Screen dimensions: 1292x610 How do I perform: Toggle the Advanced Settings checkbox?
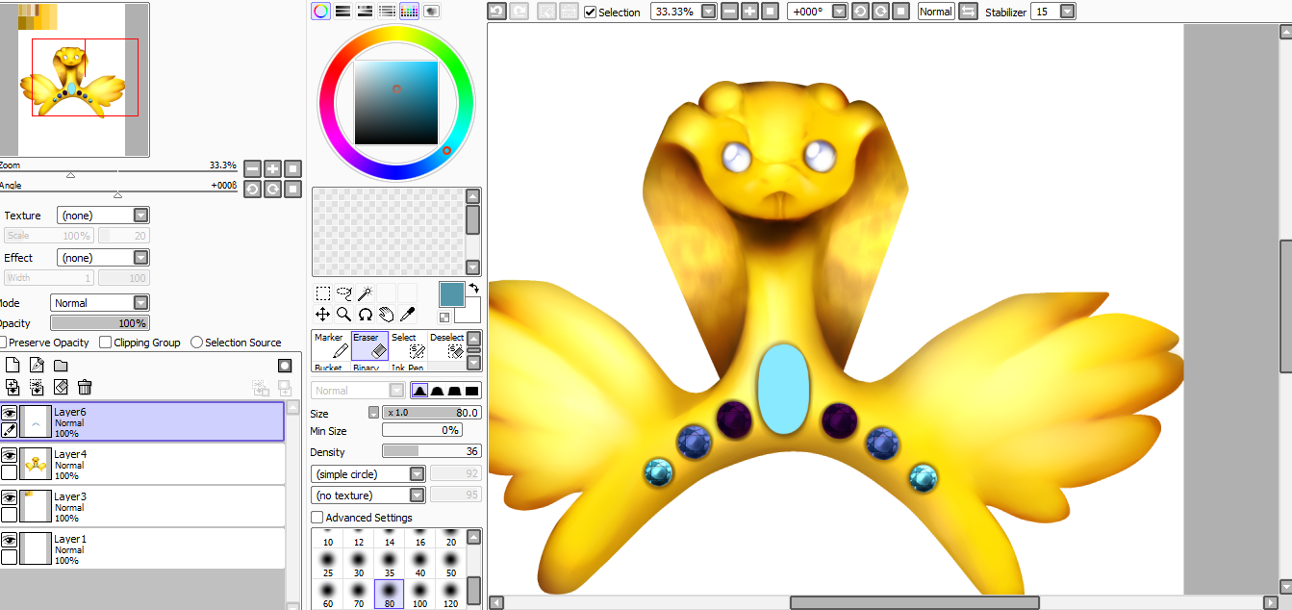pos(317,518)
